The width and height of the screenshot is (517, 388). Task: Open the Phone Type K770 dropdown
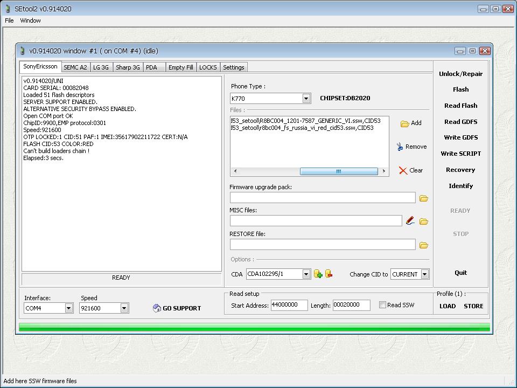[306, 98]
